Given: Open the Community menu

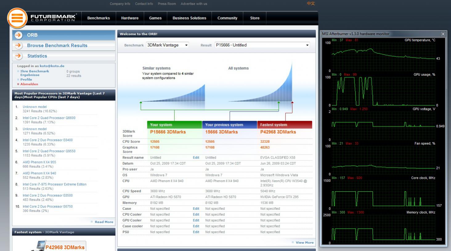Looking at the screenshot, I should [x=227, y=18].
